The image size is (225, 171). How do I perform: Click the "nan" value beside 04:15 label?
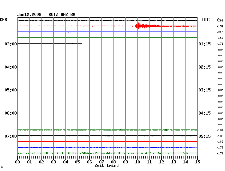[221, 113]
